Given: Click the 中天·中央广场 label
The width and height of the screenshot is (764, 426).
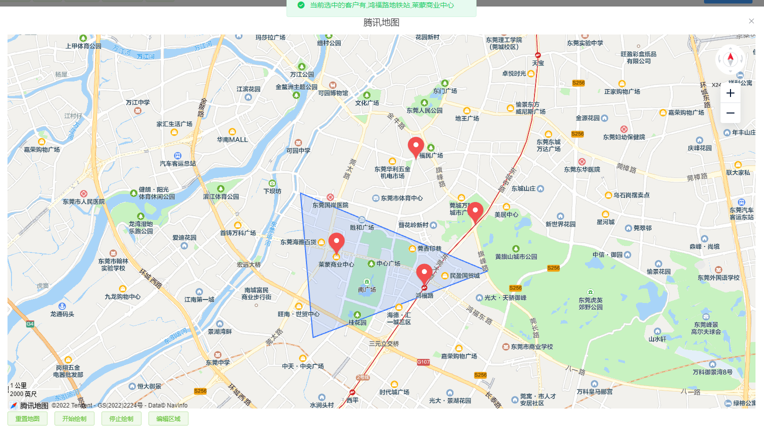Looking at the screenshot, I should [302, 366].
